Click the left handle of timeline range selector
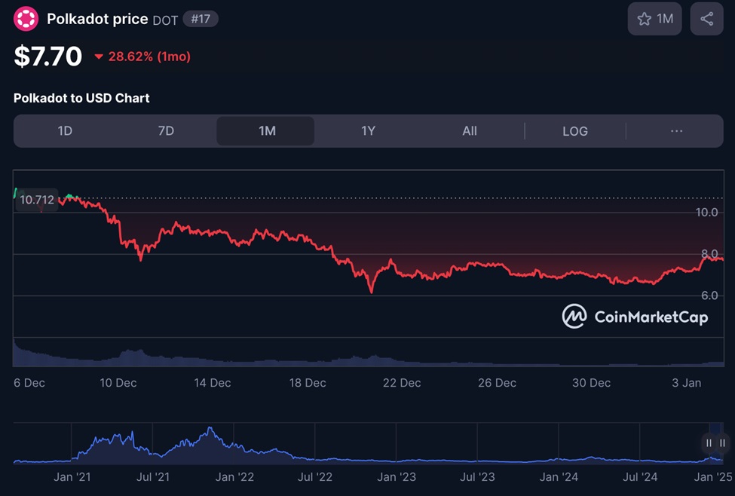 tap(709, 443)
